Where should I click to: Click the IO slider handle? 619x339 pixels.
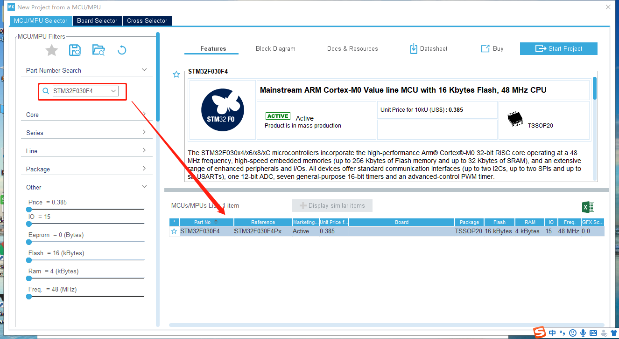pyautogui.click(x=29, y=224)
